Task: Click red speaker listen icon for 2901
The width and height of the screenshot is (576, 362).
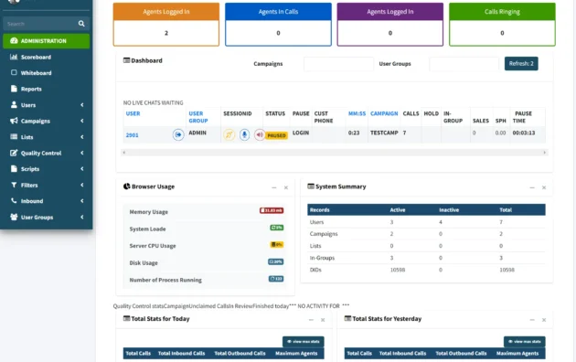Action: (x=260, y=134)
